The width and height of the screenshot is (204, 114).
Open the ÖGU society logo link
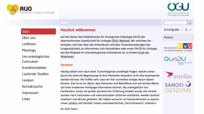[x=178, y=9]
